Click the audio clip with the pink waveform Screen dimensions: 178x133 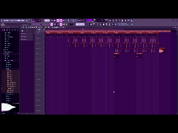[x=162, y=50]
